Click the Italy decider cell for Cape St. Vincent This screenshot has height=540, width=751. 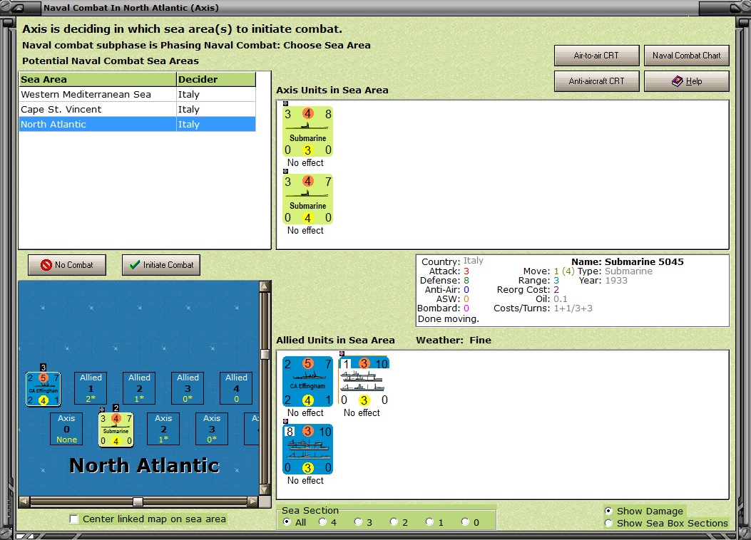(x=216, y=109)
